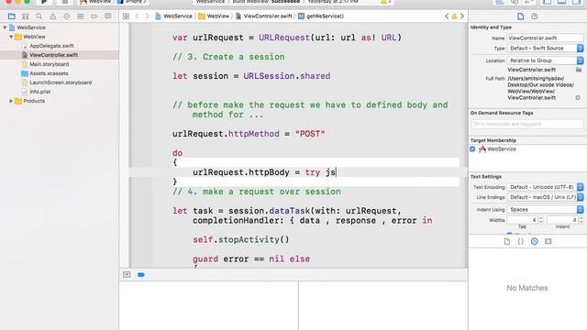The height and width of the screenshot is (330, 587).
Task: Adjust the Tab width stepper
Action: coord(540,220)
